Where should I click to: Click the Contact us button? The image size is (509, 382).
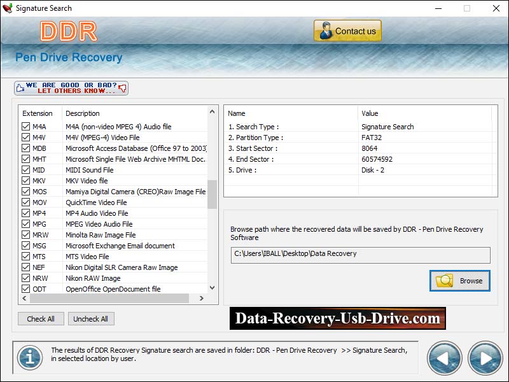click(347, 31)
